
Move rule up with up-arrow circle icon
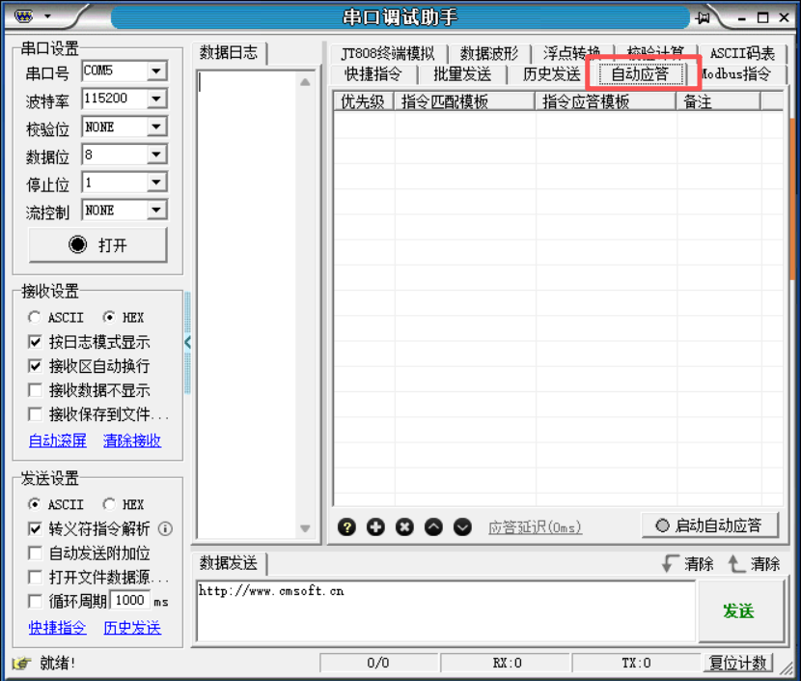tap(433, 527)
